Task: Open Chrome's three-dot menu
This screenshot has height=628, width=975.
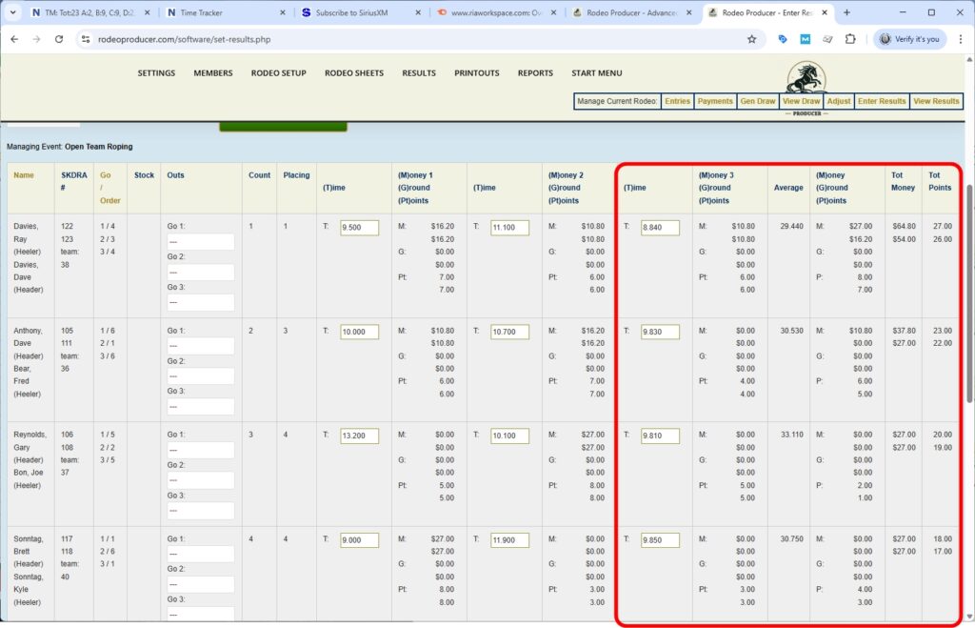Action: tap(963, 40)
